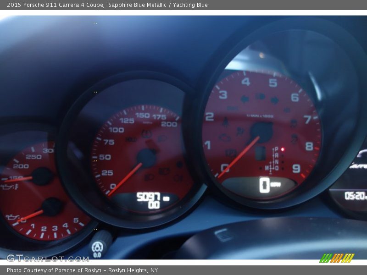Click the clock display 05:20
The image size is (367, 275).
(x=355, y=196)
